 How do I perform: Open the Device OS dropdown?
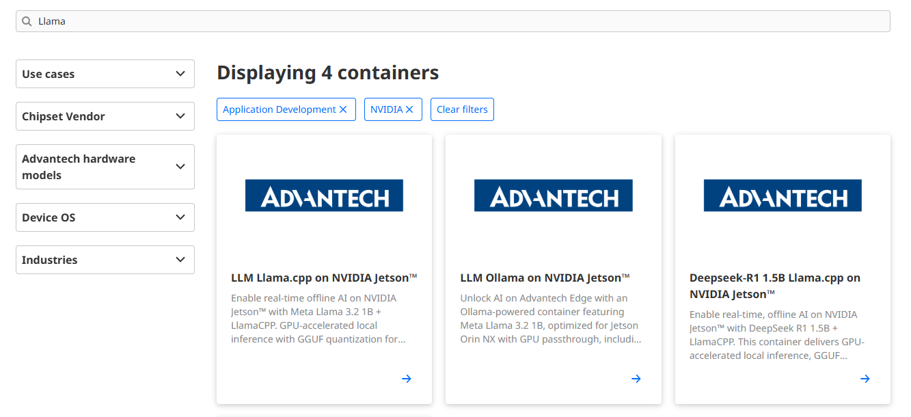coord(105,217)
